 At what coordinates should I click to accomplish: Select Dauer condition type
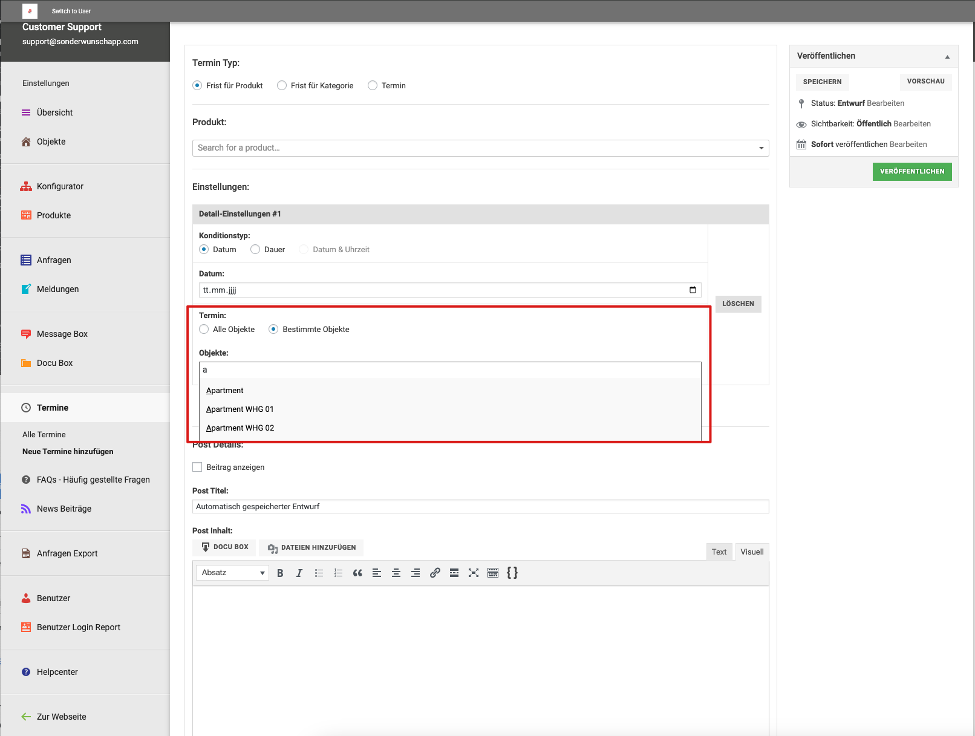(255, 249)
